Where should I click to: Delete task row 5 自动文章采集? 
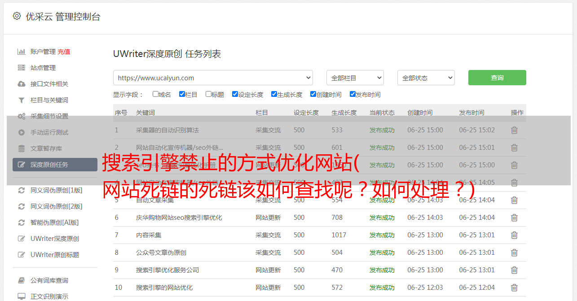pos(515,200)
